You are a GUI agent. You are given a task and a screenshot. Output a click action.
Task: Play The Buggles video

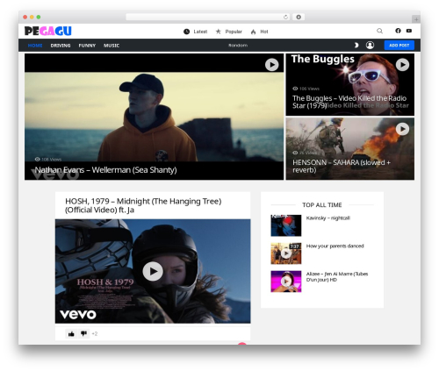click(402, 65)
